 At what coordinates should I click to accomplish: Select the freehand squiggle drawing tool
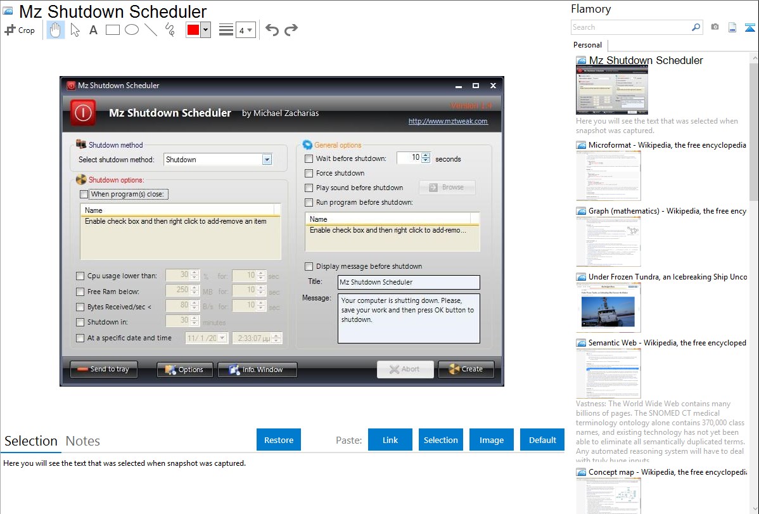[169, 30]
